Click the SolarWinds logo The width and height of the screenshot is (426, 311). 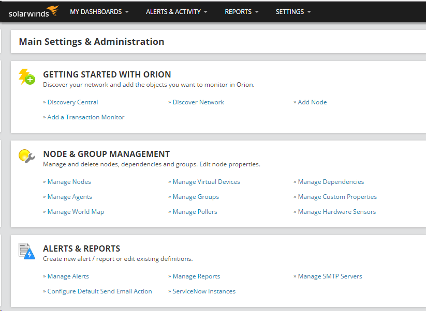tap(34, 12)
